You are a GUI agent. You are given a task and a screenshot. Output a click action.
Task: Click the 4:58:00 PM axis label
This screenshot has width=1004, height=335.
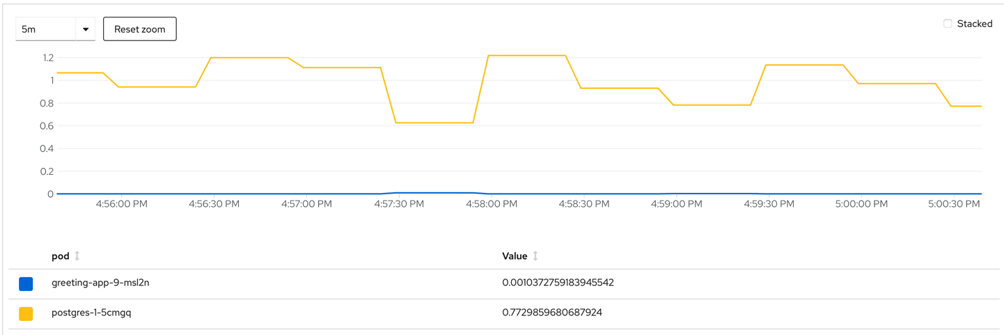pos(492,204)
